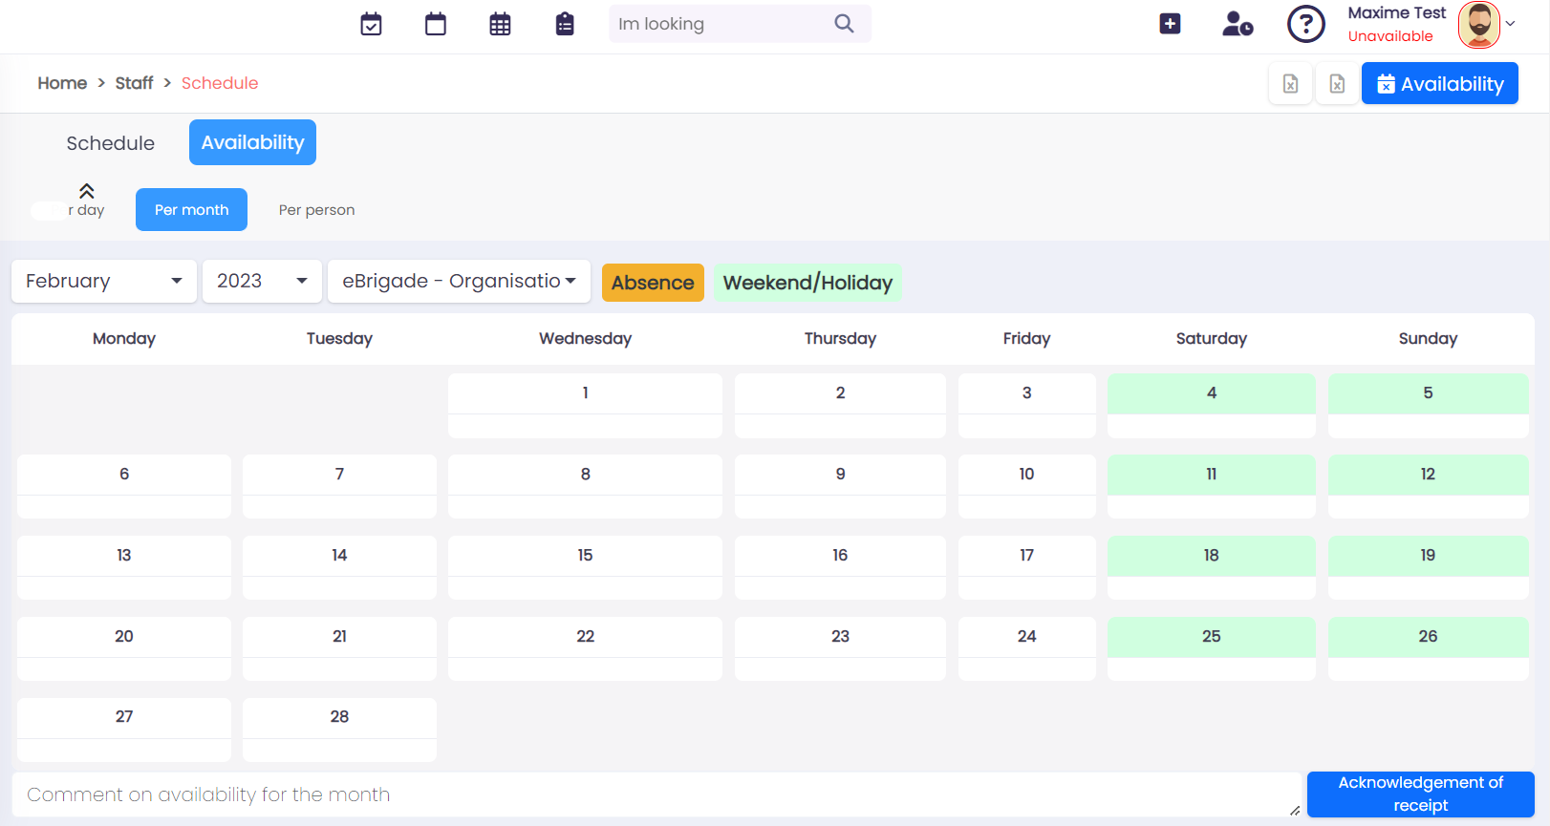Open the February month dropdown
This screenshot has width=1550, height=826.
(103, 282)
